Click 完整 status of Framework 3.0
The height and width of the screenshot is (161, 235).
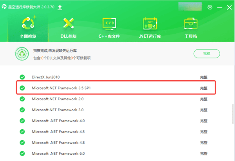pyautogui.click(x=204, y=110)
